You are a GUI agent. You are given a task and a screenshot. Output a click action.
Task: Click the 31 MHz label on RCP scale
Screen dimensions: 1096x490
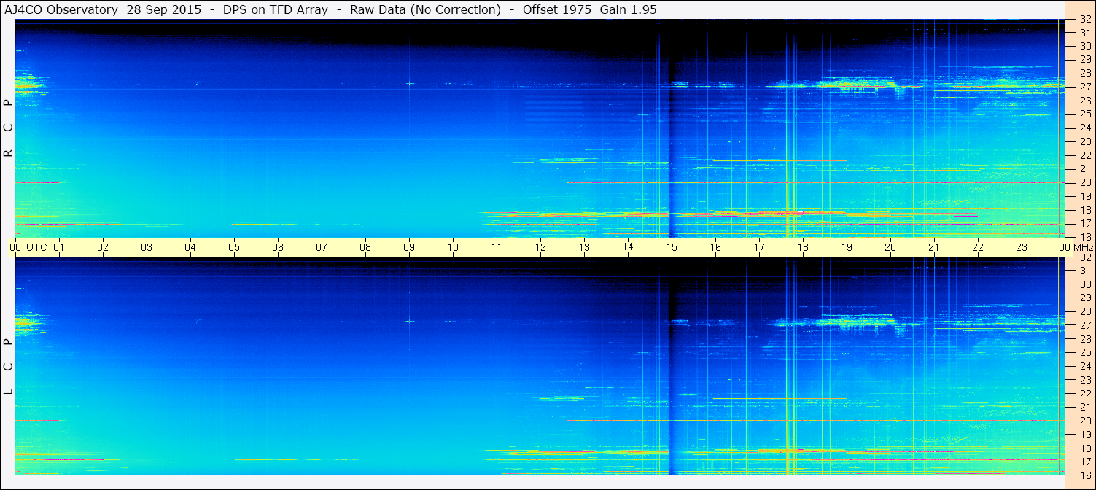[1085, 33]
